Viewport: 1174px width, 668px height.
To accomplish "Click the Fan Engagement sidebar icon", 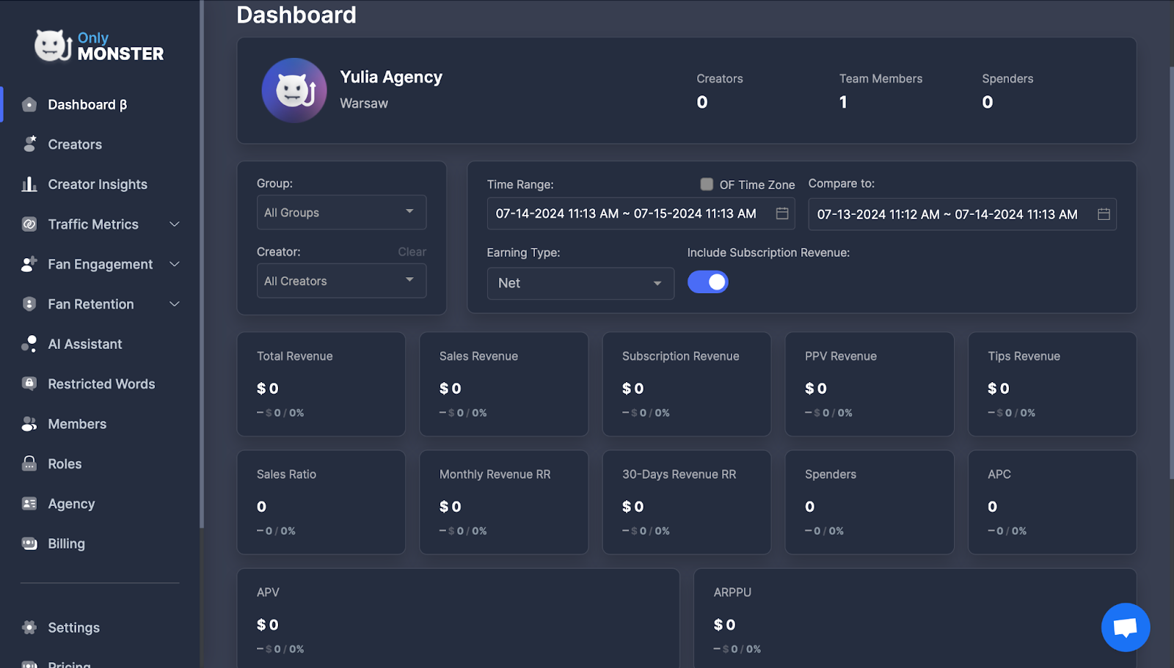I will 29,264.
